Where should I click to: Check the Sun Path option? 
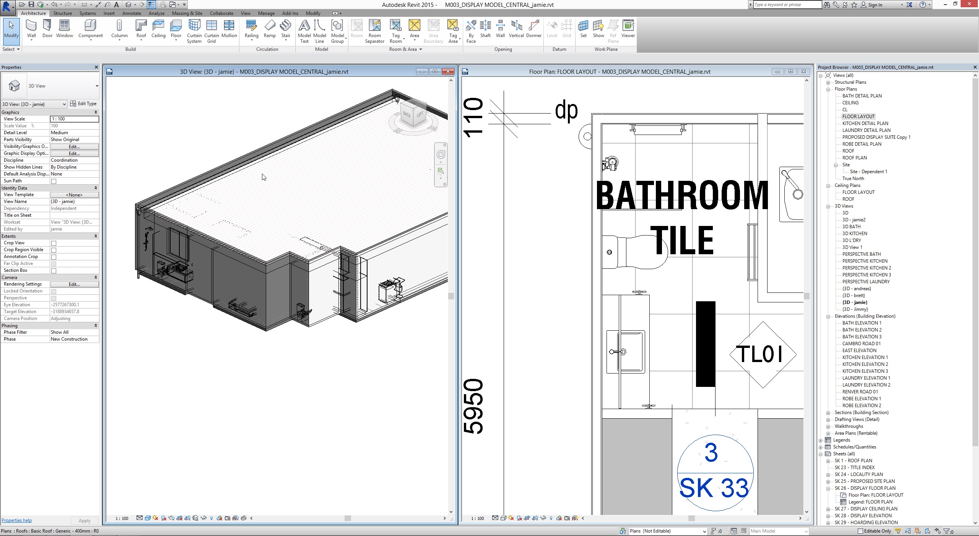pyautogui.click(x=54, y=181)
